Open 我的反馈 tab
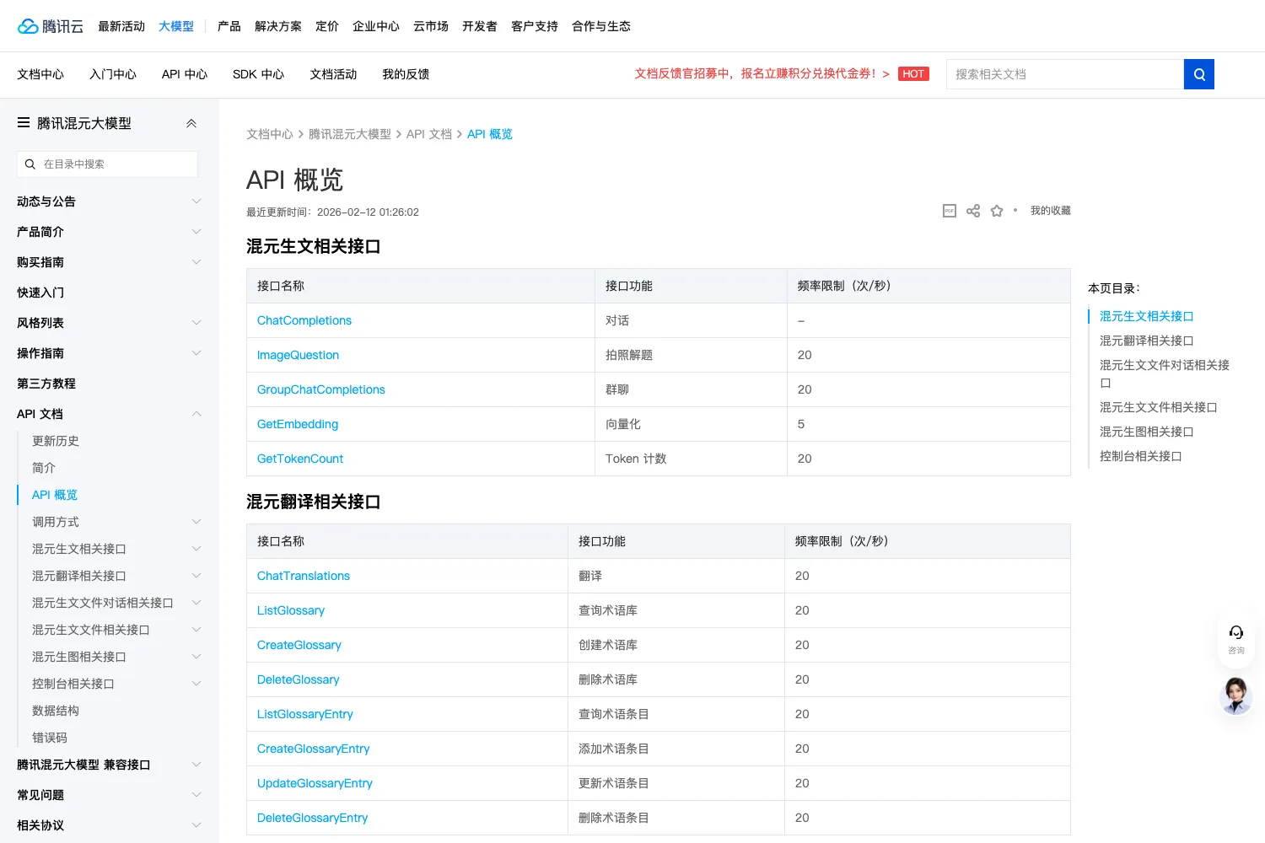The height and width of the screenshot is (843, 1265). (x=406, y=74)
